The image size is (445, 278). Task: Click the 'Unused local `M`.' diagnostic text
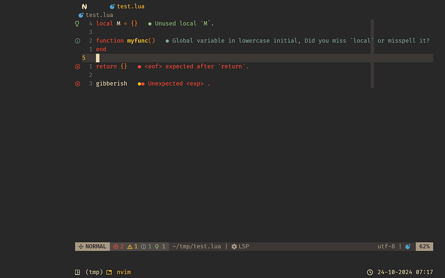coord(184,23)
